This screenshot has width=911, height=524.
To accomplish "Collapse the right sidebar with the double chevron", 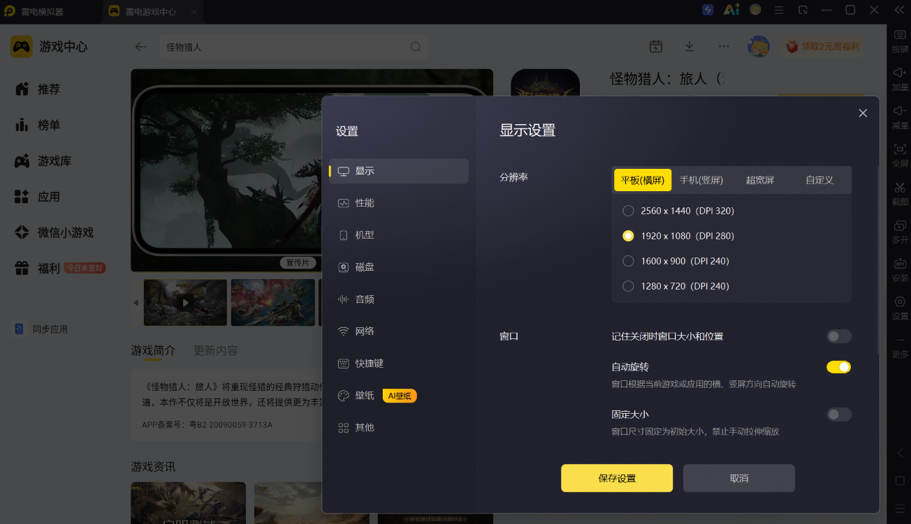I will point(900,10).
